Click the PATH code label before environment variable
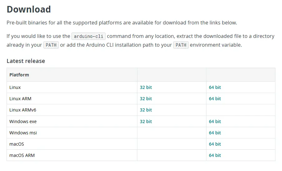The height and width of the screenshot is (171, 282). click(181, 45)
